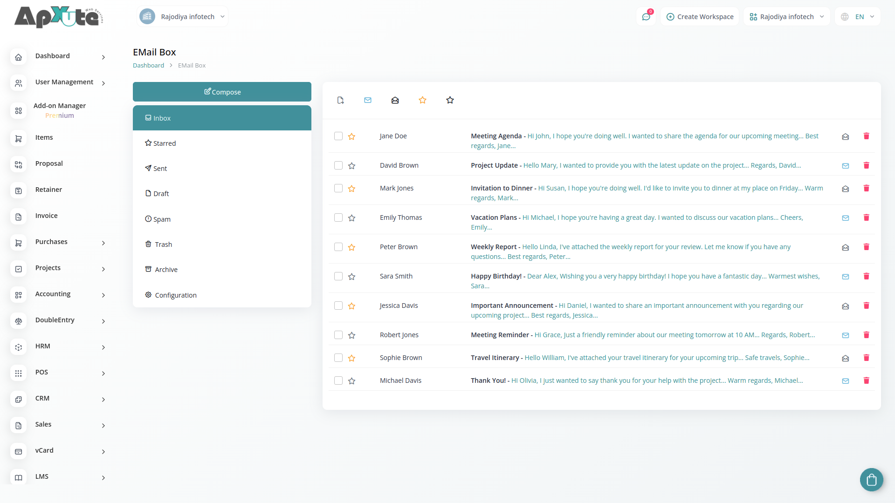Delete the Michael Davis email

[x=866, y=381]
